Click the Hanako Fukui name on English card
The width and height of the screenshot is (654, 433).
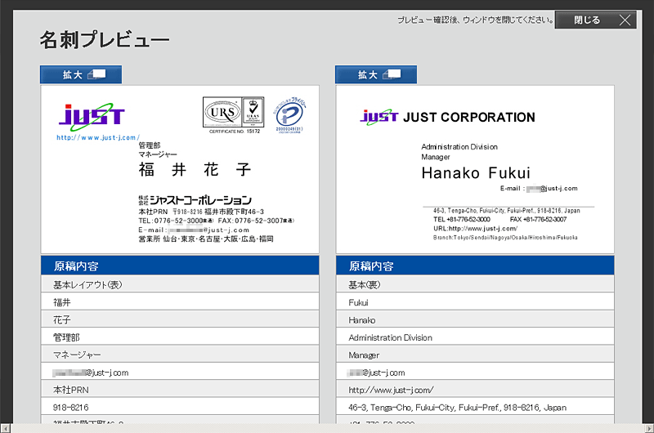tap(476, 173)
